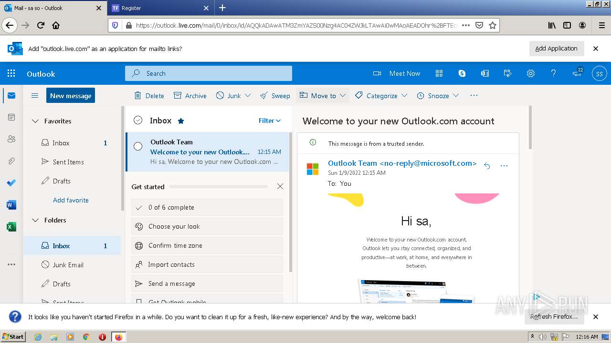Open Junk Email folder
611x343 pixels.
[72, 265]
